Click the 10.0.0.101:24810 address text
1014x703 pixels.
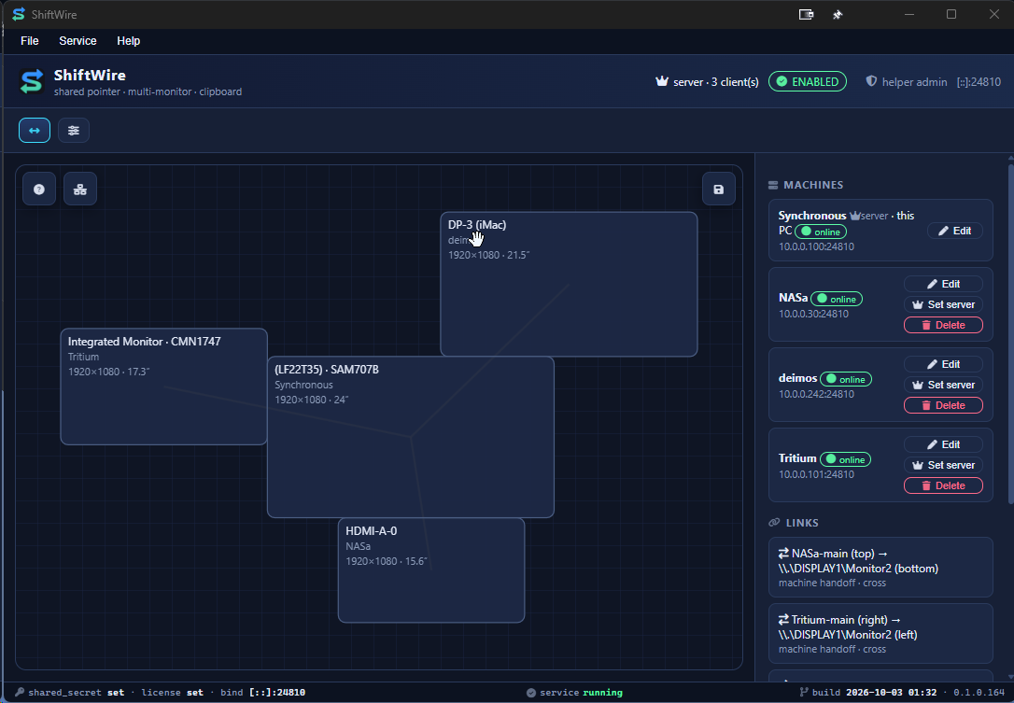point(816,474)
